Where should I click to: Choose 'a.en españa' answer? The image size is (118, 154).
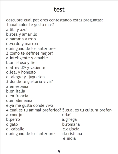click(x=17, y=86)
